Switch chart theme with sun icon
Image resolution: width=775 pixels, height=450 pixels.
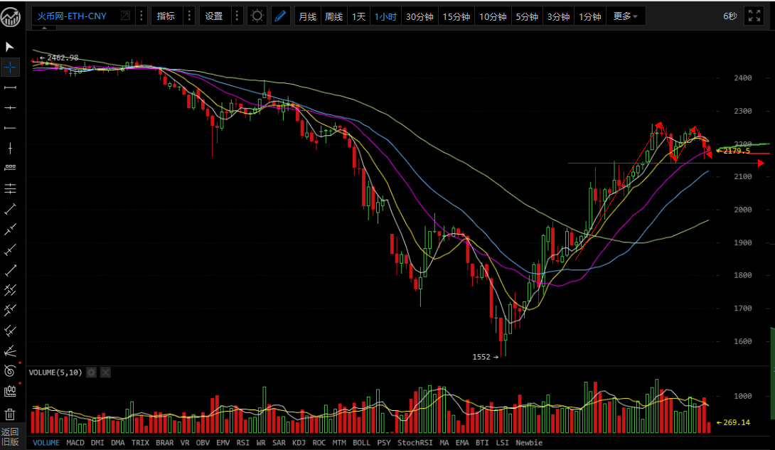257,16
